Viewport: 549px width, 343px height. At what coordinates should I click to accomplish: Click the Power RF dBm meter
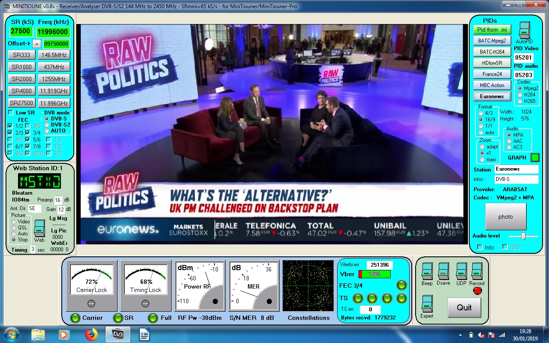[x=199, y=286]
